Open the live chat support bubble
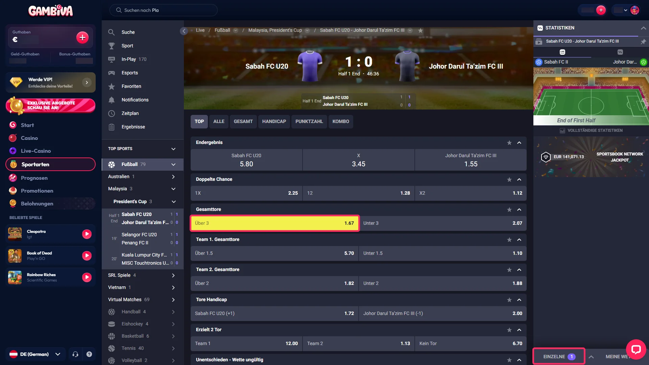This screenshot has width=649, height=365. tap(636, 349)
